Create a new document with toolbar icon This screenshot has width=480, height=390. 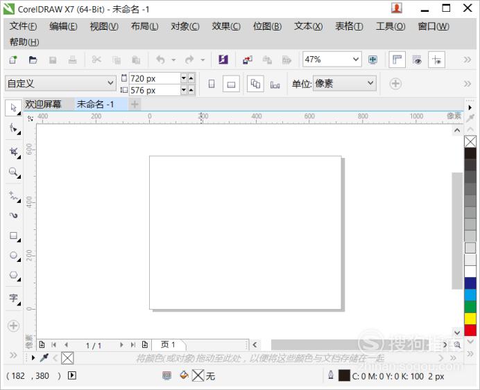pos(13,60)
